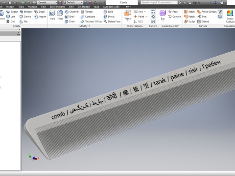Open the Tools tab
The height and width of the screenshot is (176, 235).
[21, 7]
